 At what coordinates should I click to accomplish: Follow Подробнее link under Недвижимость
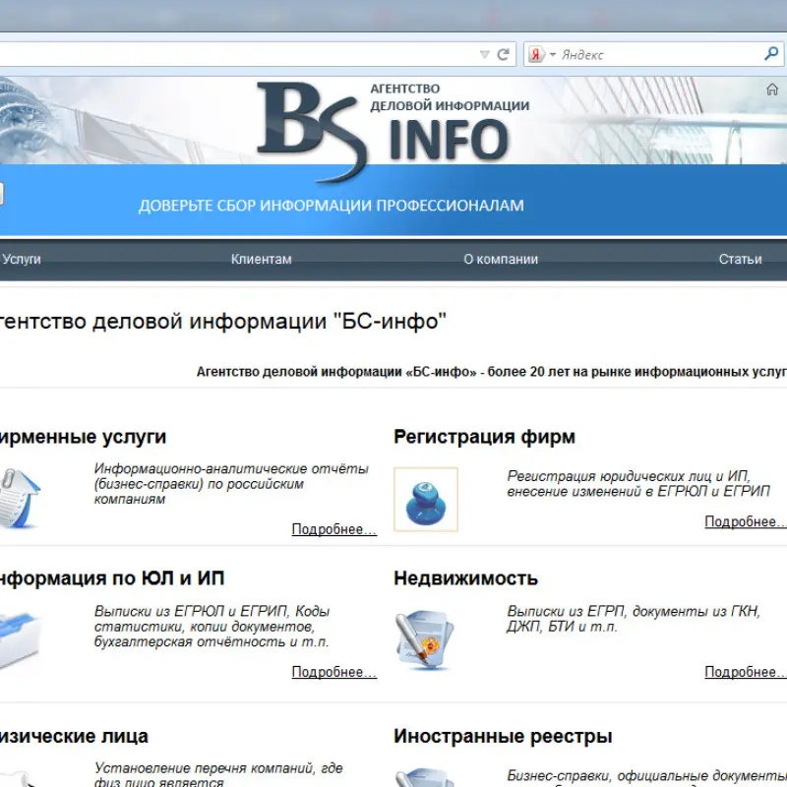[x=746, y=672]
